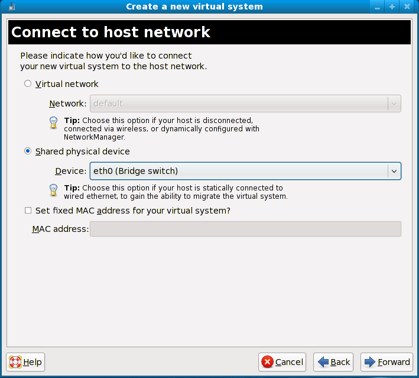Click the MAC address label
The width and height of the screenshot is (419, 378).
[60, 229]
